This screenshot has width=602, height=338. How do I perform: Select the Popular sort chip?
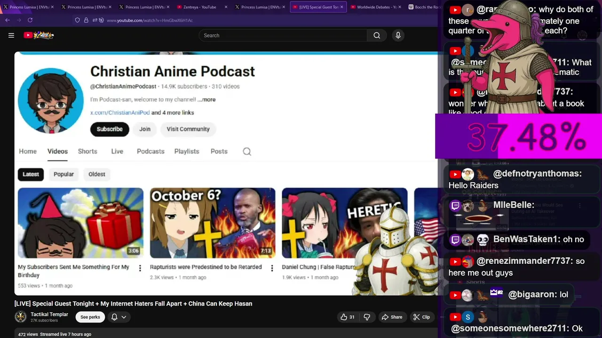63,174
